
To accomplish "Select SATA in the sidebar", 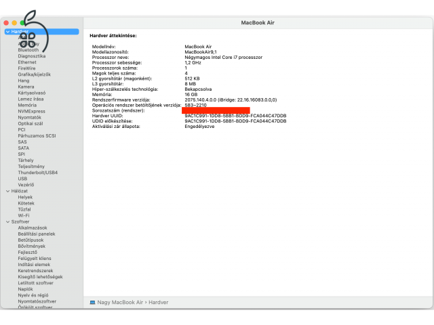I will coord(24,148).
